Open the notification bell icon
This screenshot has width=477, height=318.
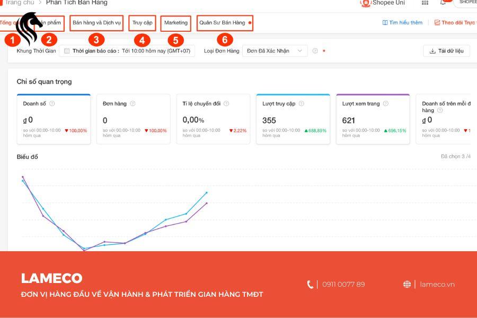[x=443, y=3]
